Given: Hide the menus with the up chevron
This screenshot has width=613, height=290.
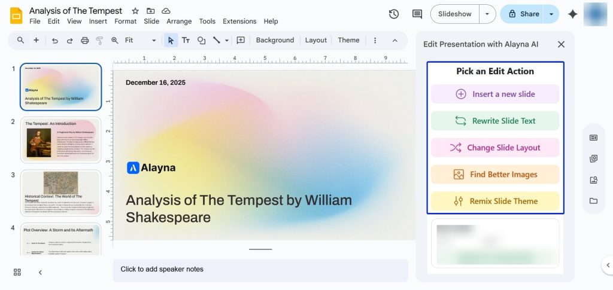Looking at the screenshot, I should point(394,40).
